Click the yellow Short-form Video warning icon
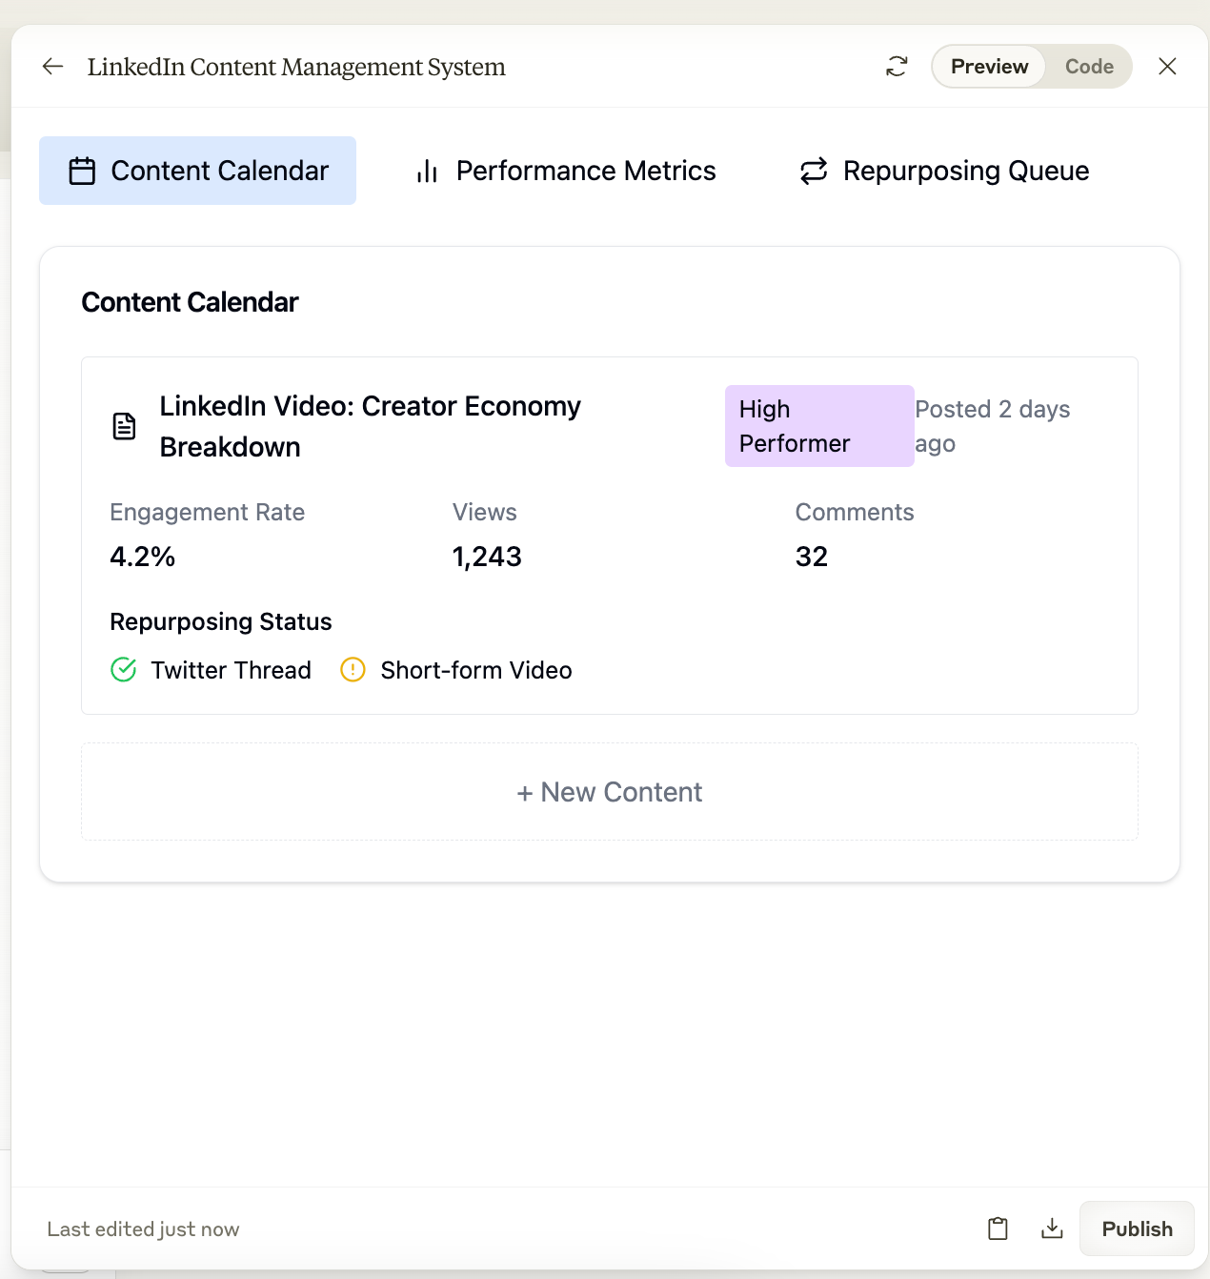The height and width of the screenshot is (1279, 1210). tap(353, 670)
